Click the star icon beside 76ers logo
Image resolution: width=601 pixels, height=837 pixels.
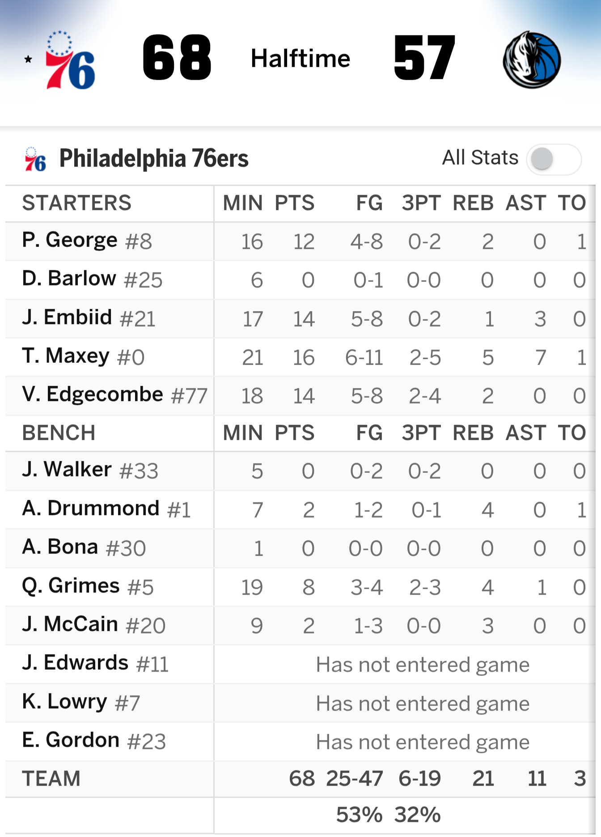(28, 59)
